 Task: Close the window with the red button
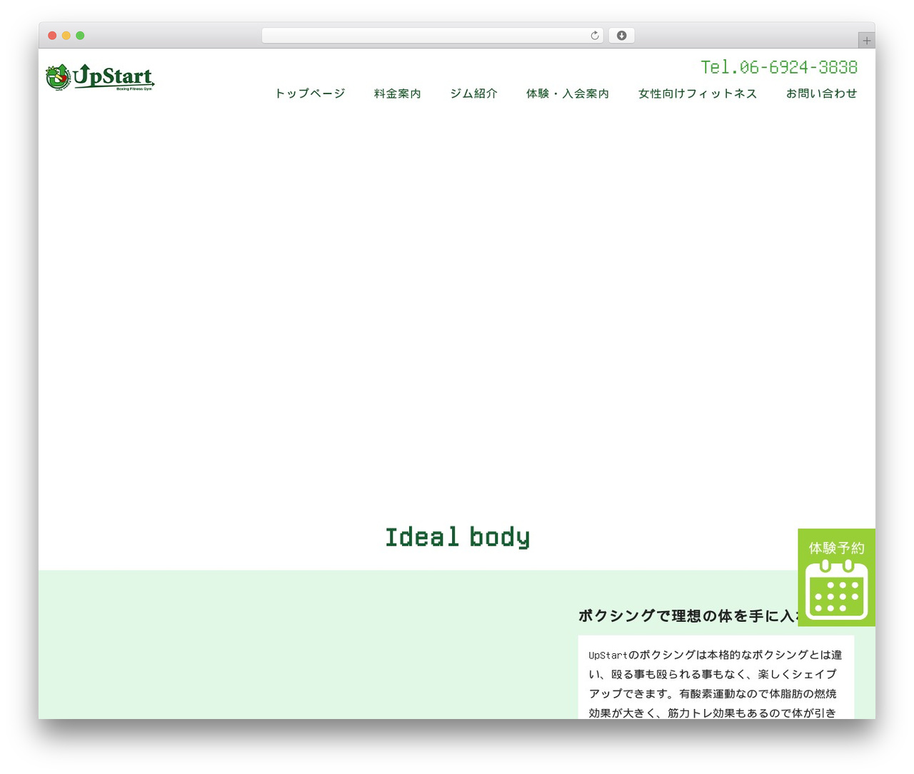[x=52, y=36]
